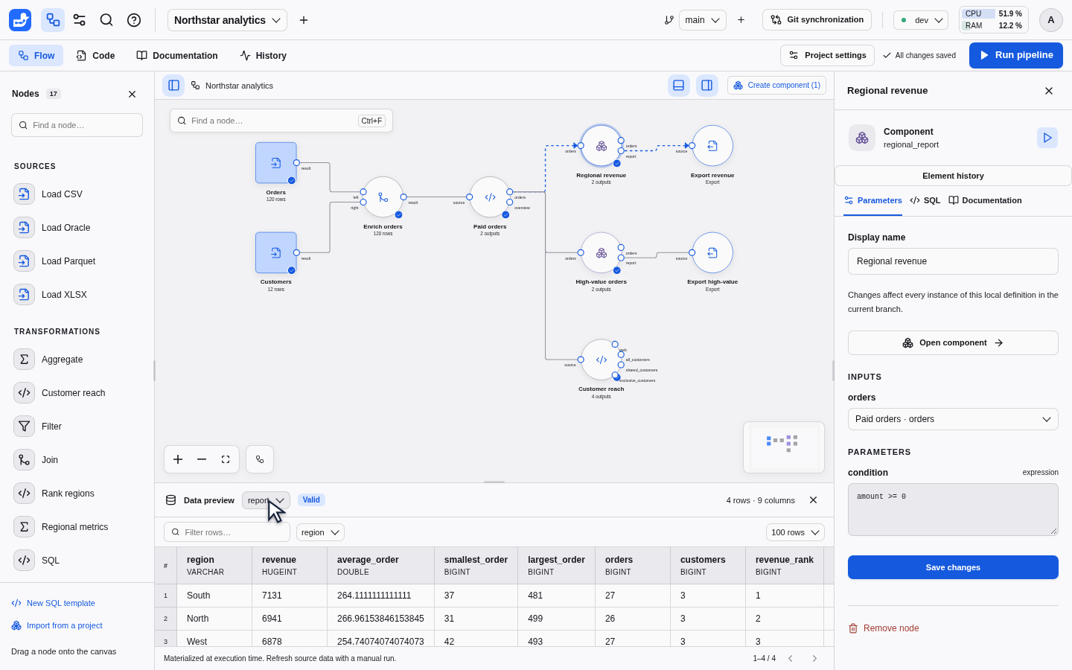Screen dimensions: 1072x670
Task: Pick the Load Parquet source
Action: (x=77, y=261)
